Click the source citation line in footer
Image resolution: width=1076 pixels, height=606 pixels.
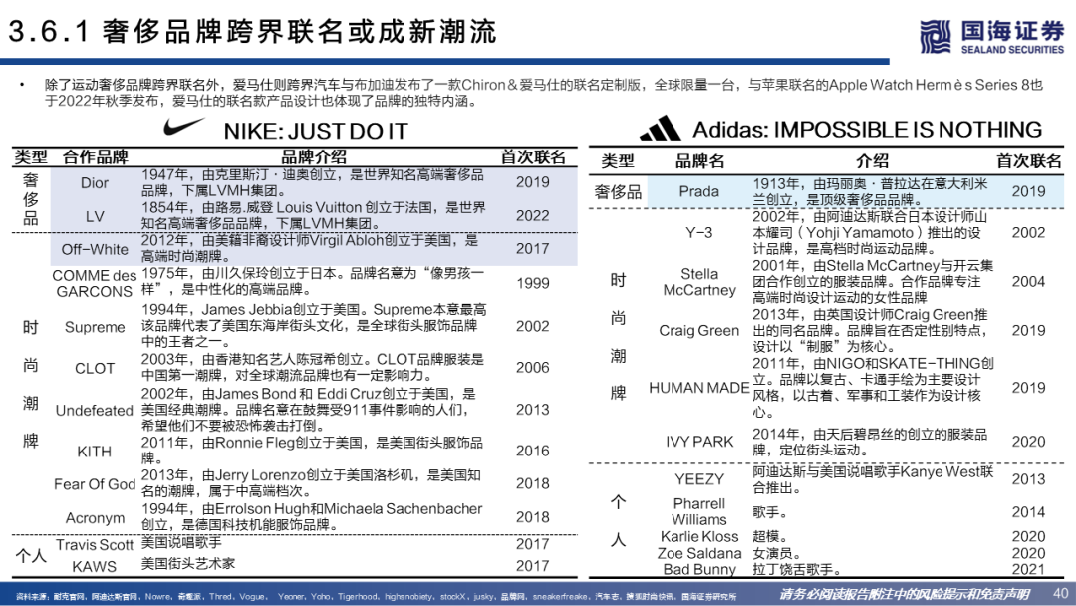tap(376, 596)
